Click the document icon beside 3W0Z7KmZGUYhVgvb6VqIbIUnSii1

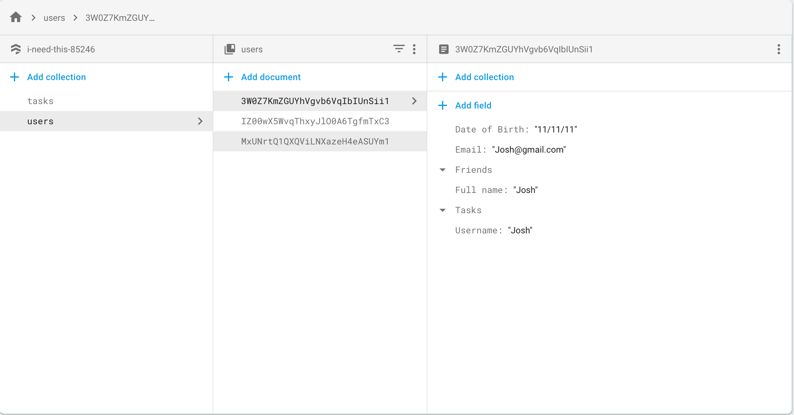[443, 49]
